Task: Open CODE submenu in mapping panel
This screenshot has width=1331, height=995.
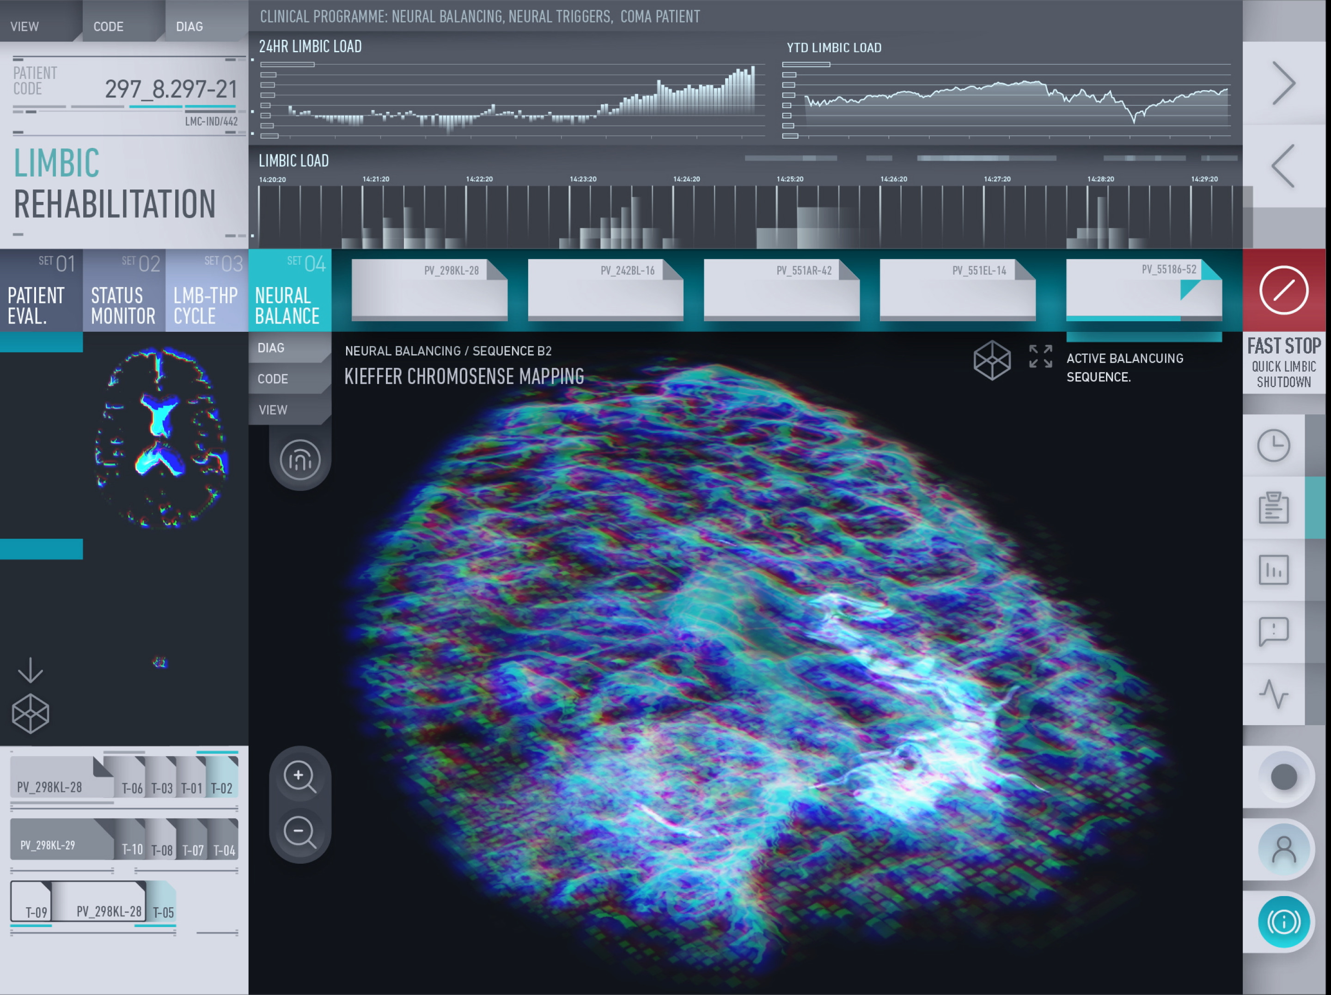Action: [x=289, y=378]
